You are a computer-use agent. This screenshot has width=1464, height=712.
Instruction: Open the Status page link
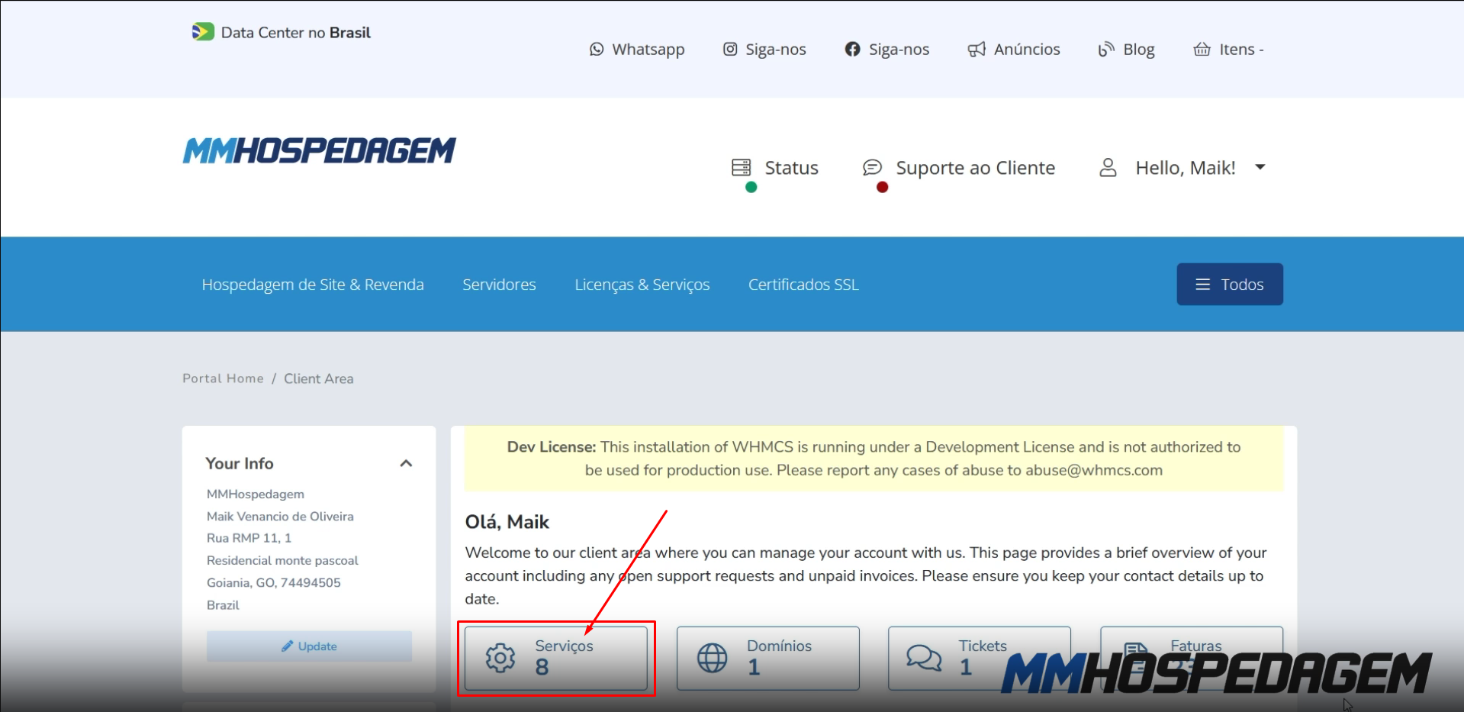(791, 167)
